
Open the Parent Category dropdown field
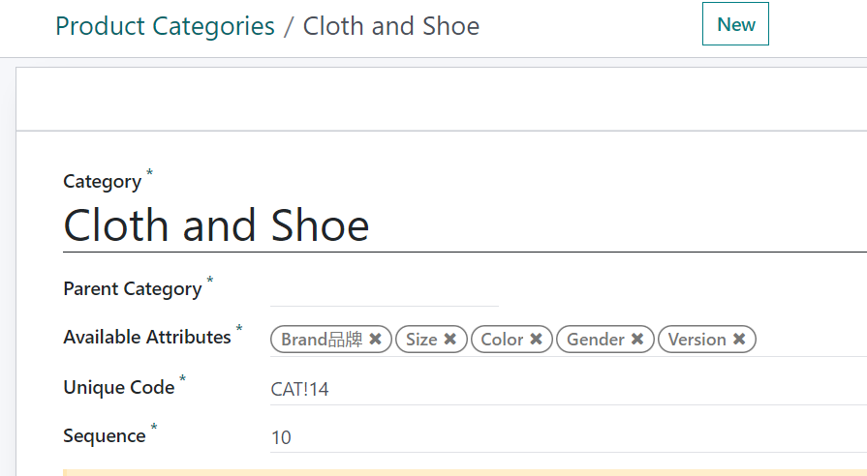pos(384,290)
